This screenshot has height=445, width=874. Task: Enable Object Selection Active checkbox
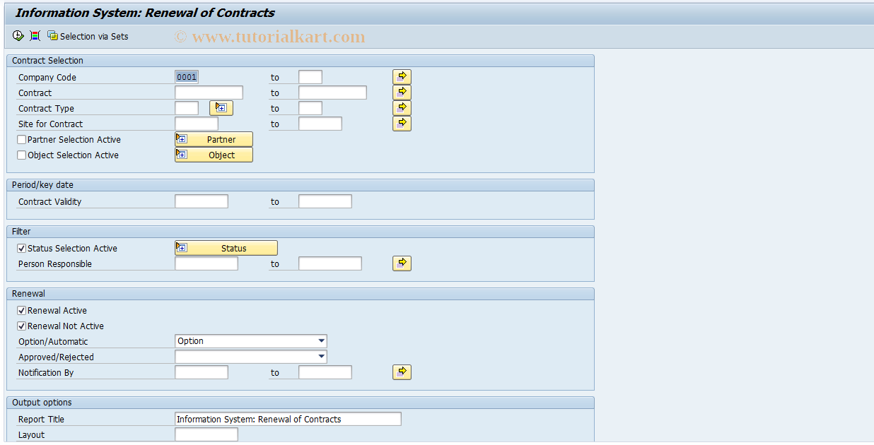[x=22, y=155]
